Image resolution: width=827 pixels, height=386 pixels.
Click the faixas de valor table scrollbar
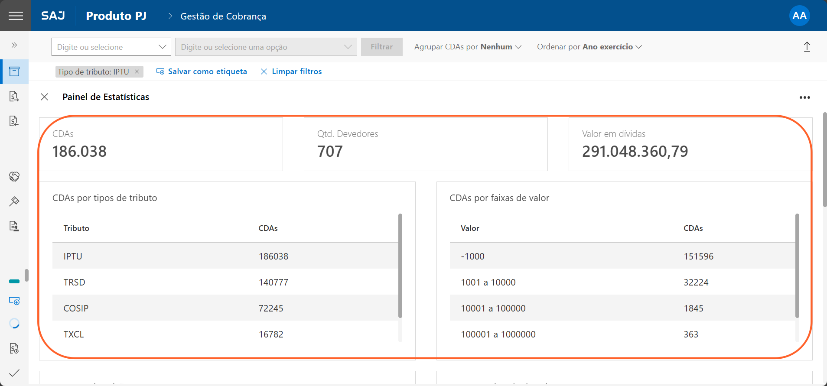797,266
